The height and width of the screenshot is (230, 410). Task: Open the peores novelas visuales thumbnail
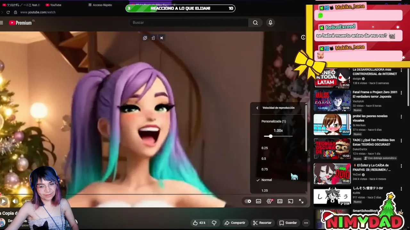[332, 124]
